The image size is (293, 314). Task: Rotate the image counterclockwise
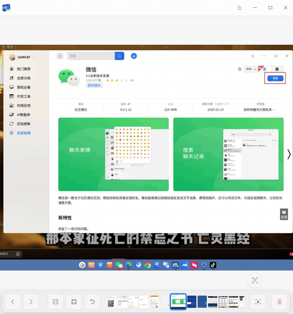pyautogui.click(x=92, y=302)
